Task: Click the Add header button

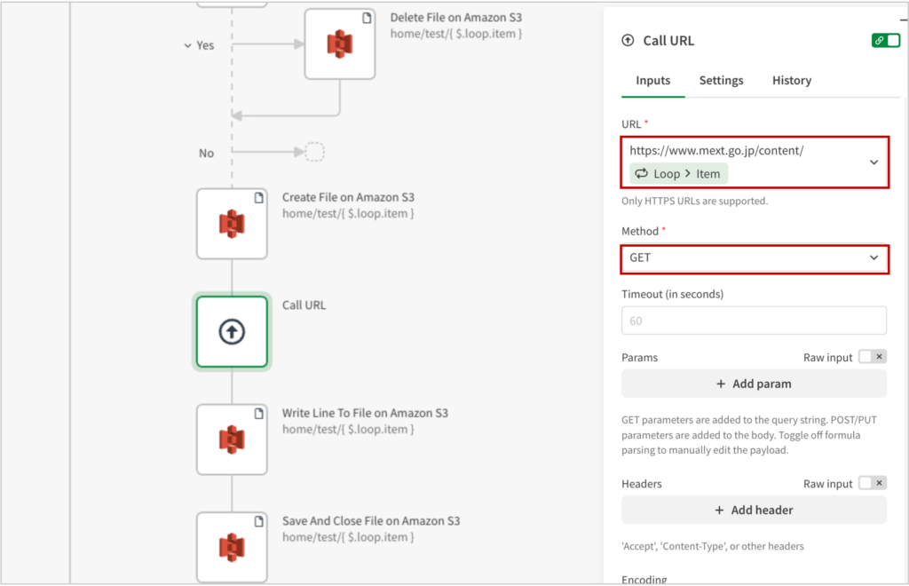Action: [754, 510]
